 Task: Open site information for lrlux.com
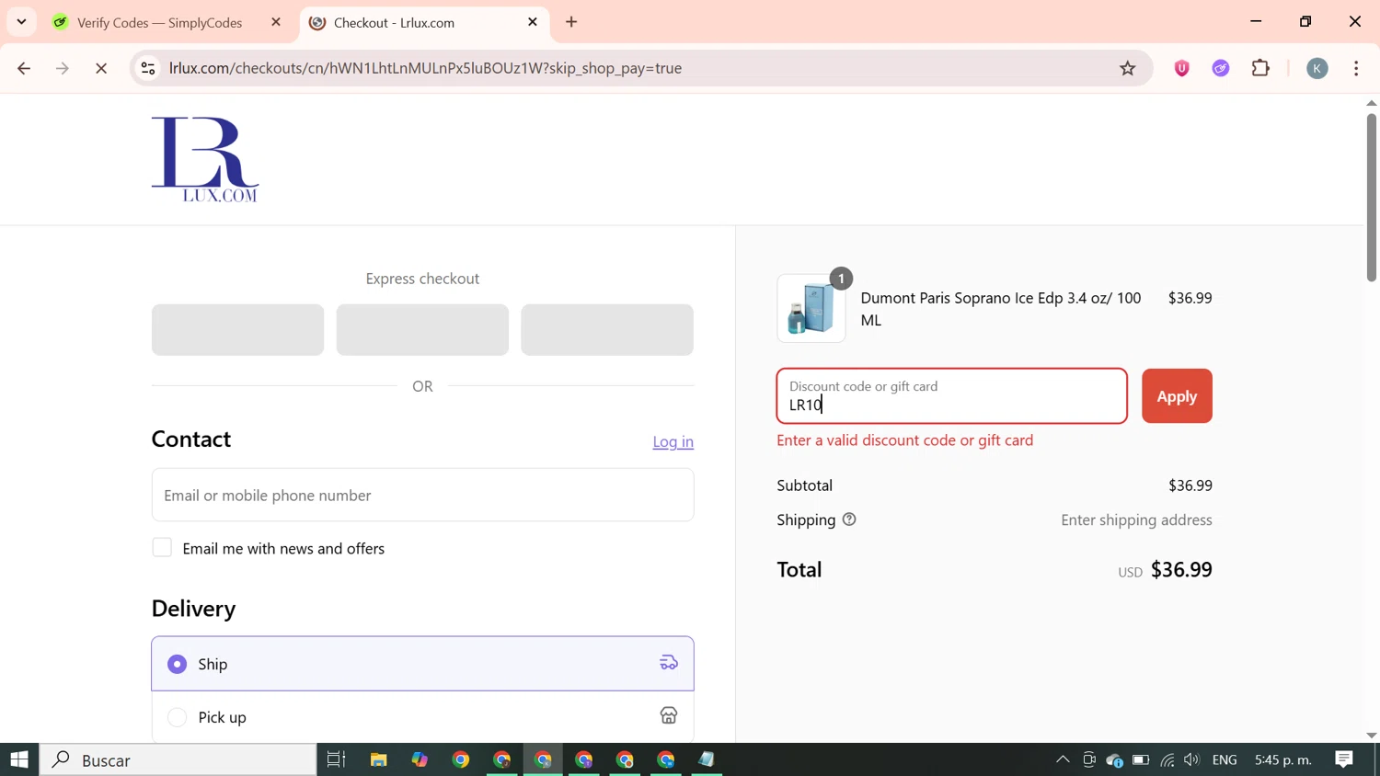pos(148,68)
